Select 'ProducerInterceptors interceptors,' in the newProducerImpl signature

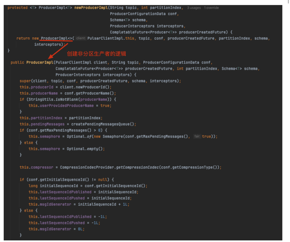point(148,26)
